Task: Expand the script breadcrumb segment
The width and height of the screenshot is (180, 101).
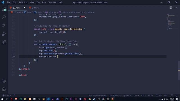Action: coord(40,12)
